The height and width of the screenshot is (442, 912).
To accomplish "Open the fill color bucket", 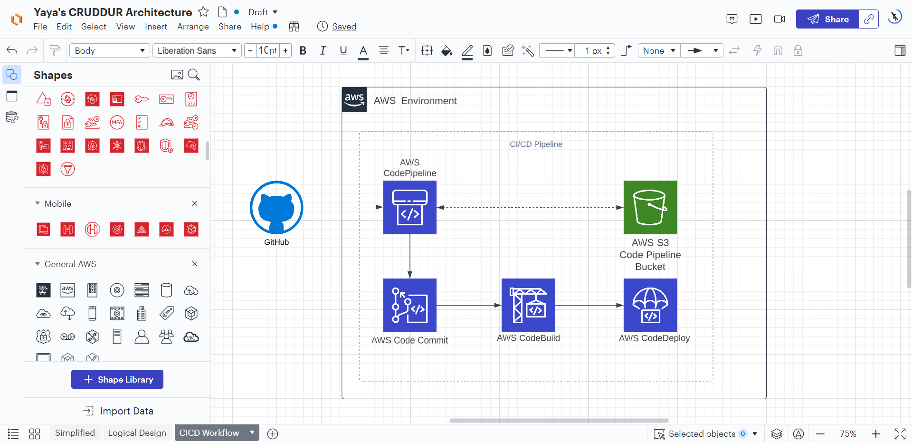I will coord(446,50).
